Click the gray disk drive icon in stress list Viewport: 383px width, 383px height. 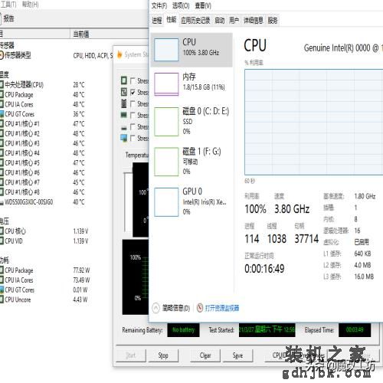click(124, 127)
